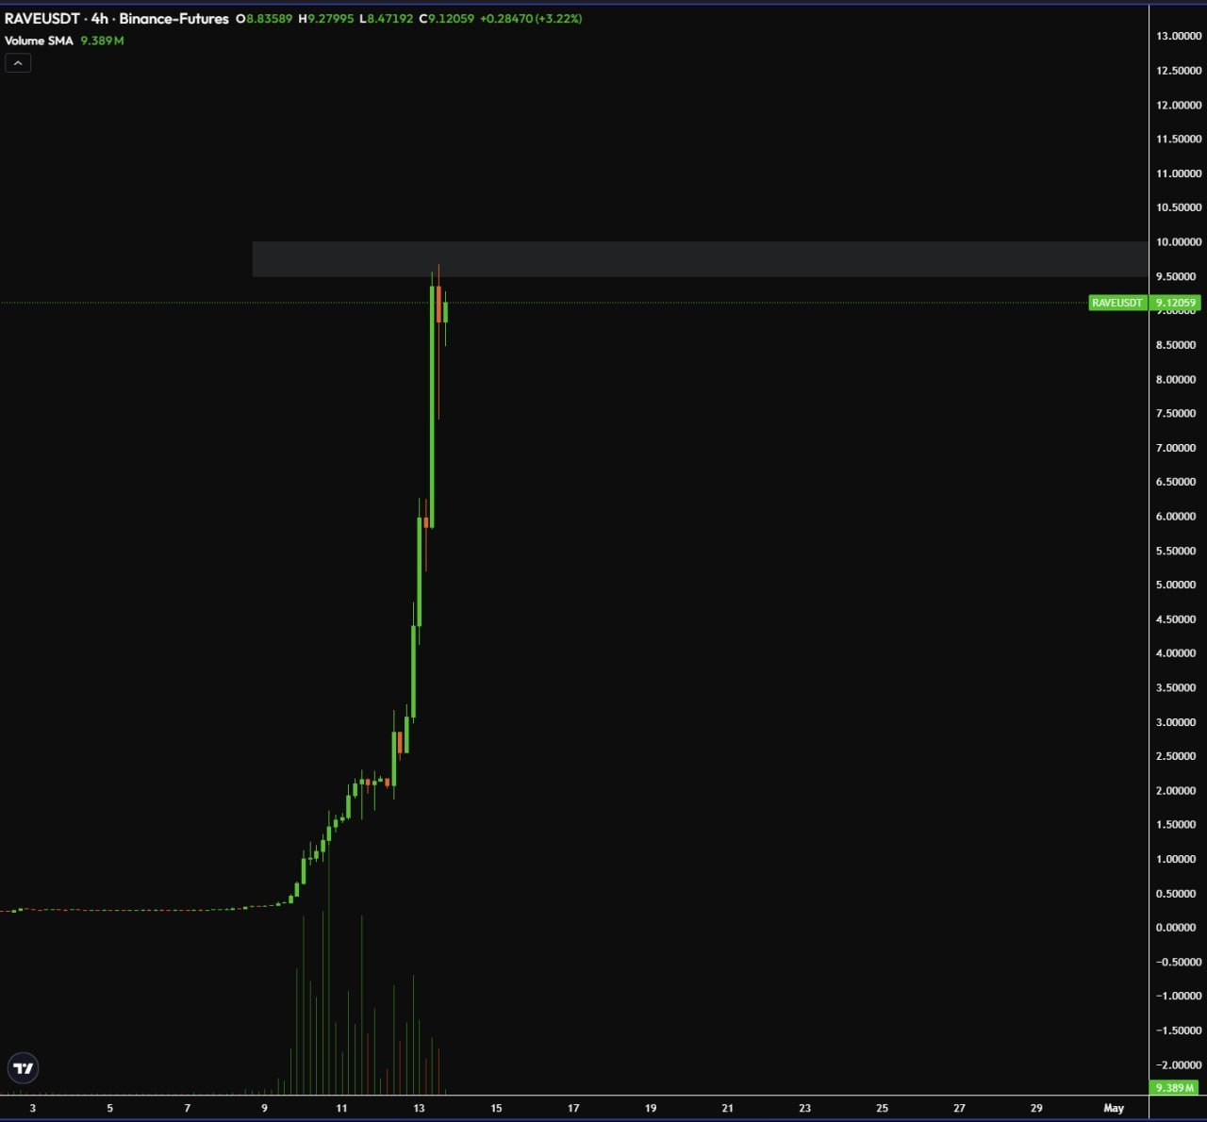Click the RAVEUSDT symbol title
The height and width of the screenshot is (1122, 1207).
coord(42,19)
